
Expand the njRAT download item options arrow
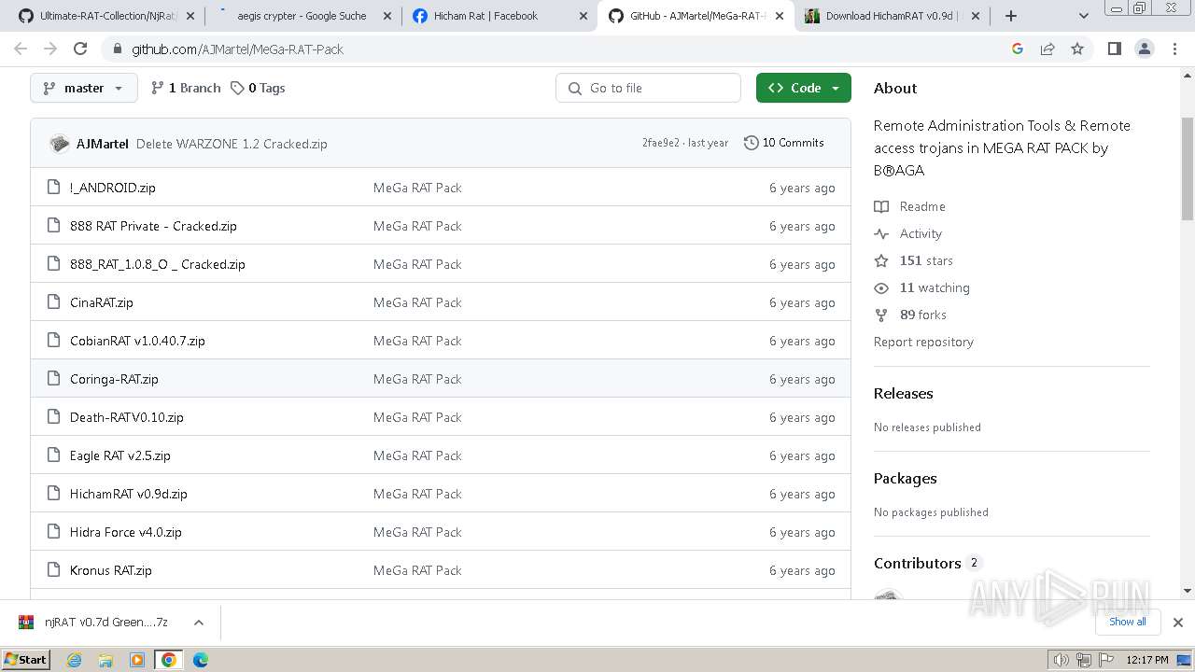tap(199, 623)
